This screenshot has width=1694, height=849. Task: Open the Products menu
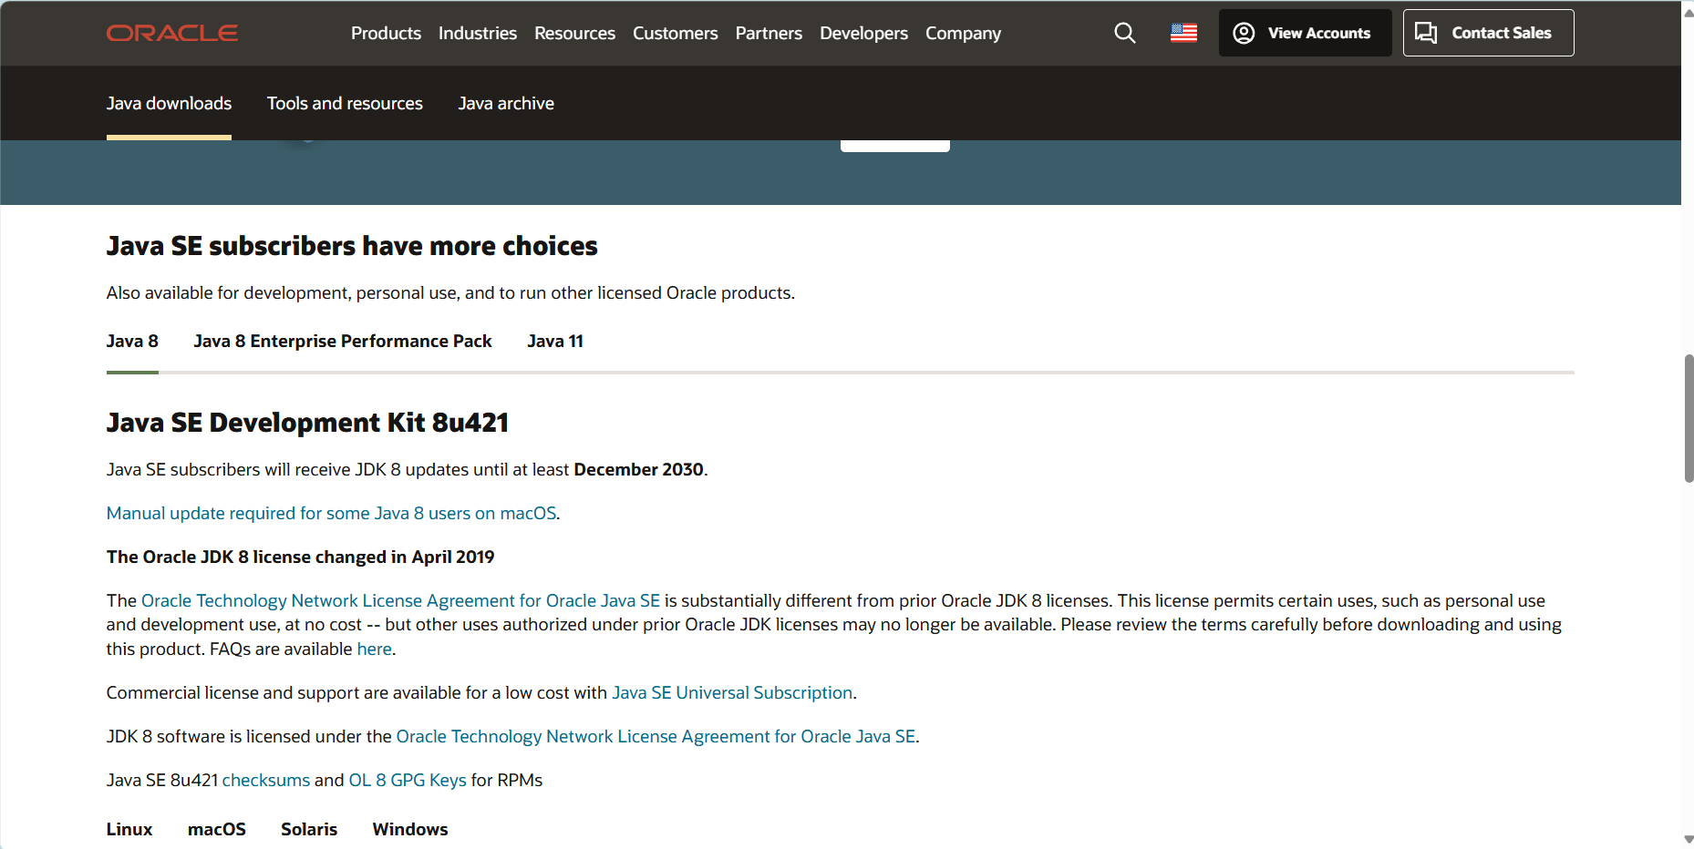pyautogui.click(x=386, y=34)
